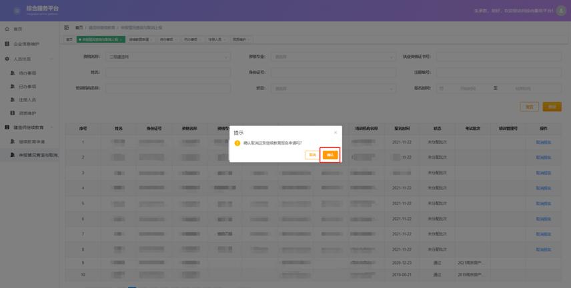The height and width of the screenshot is (288, 571).
Task: Click the gear icon beside 人员注册
Action: 7,59
